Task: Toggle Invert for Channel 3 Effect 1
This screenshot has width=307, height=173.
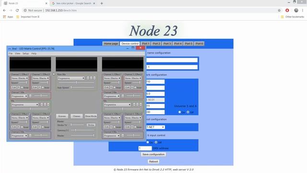Action: coord(114,87)
